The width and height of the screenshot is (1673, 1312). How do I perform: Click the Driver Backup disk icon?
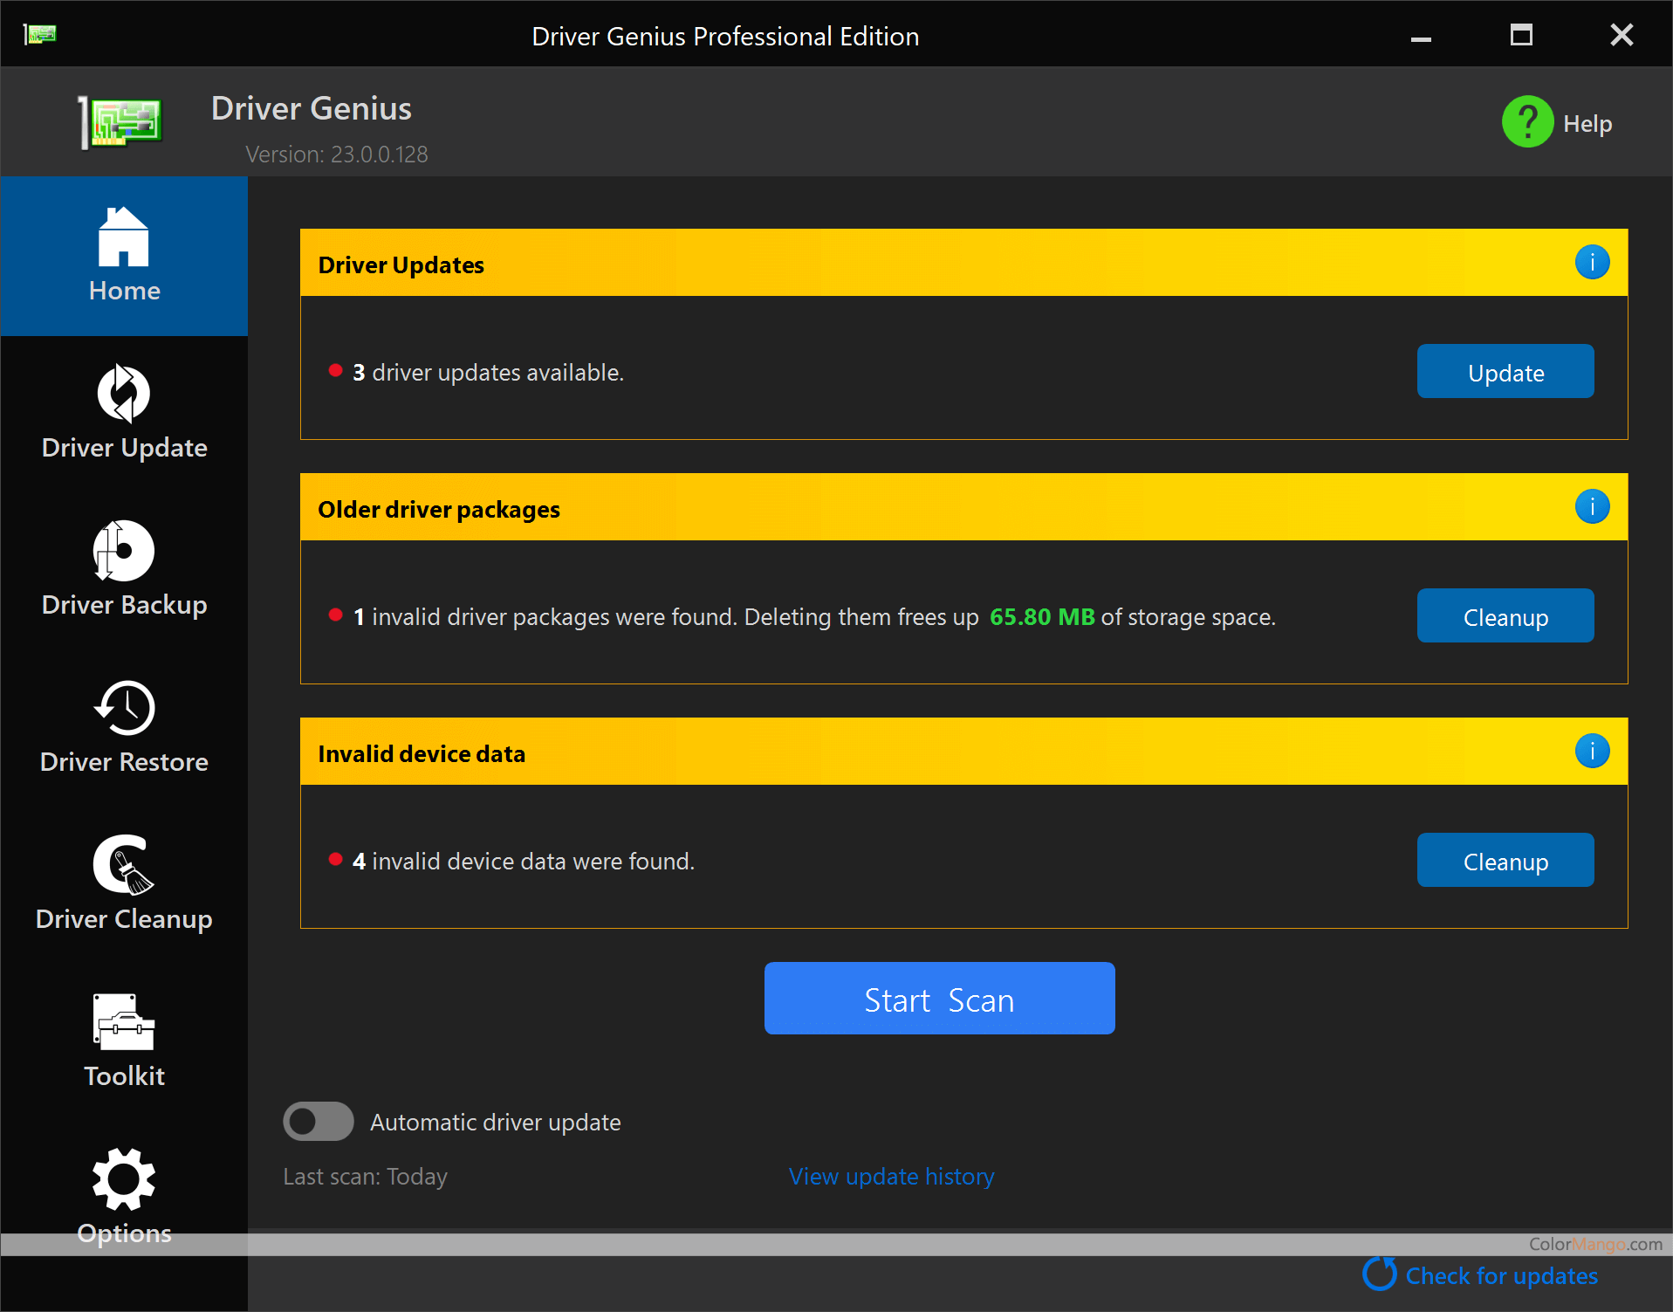pos(124,551)
